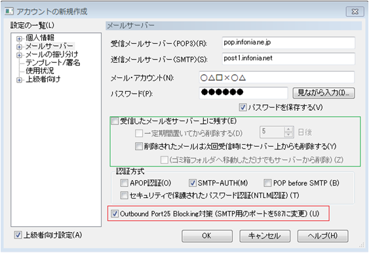Expand the 個人情報 tree node

19,39
